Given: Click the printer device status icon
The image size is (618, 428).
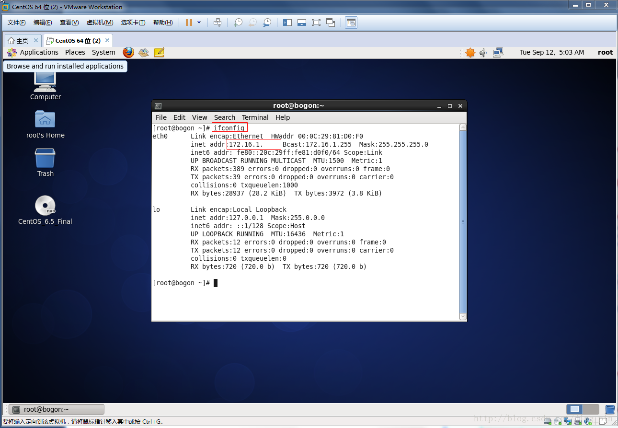Looking at the screenshot, I should click(x=577, y=421).
